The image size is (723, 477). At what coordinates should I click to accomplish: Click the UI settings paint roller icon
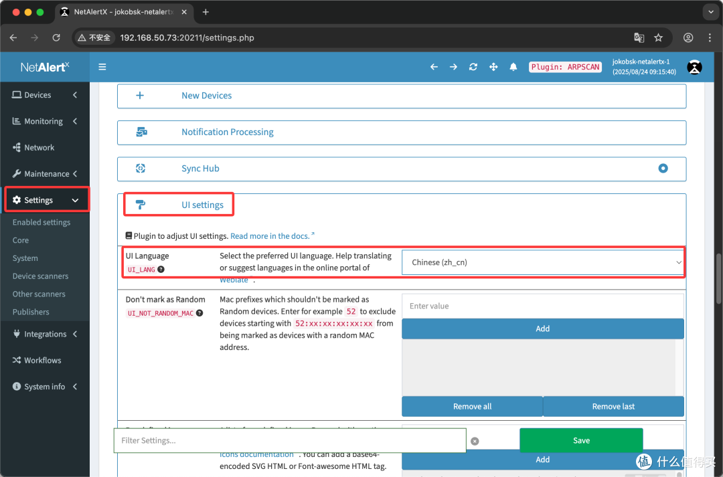[141, 205]
